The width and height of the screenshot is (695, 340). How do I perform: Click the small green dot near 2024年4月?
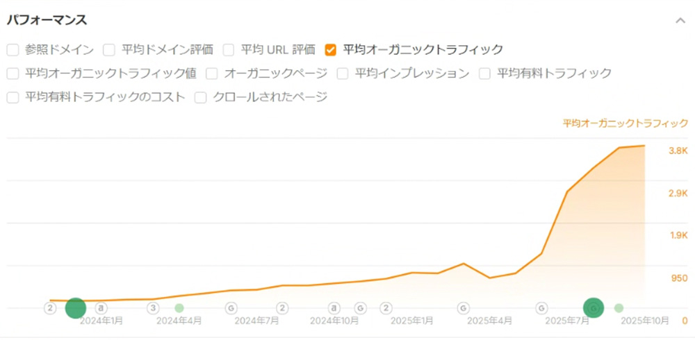[179, 308]
